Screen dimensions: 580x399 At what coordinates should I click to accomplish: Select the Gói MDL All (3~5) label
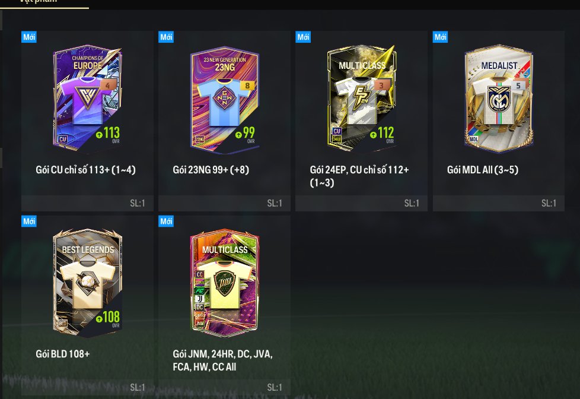tap(482, 170)
